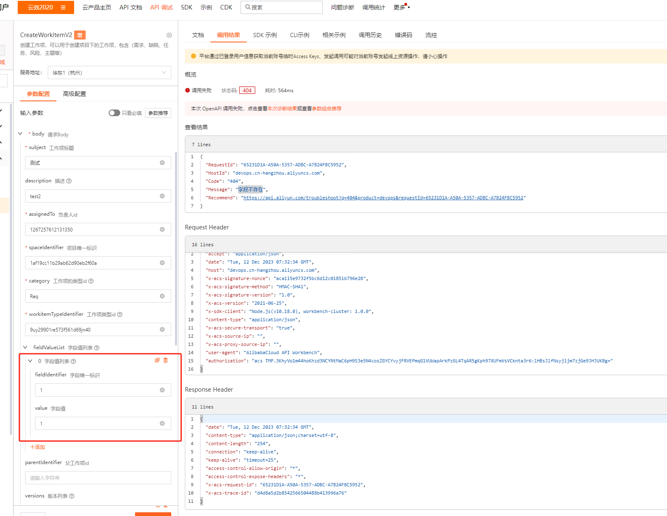The image size is (667, 516).
Task: Focus the parentIdentifier 父工作项id input
Action: [x=98, y=478]
